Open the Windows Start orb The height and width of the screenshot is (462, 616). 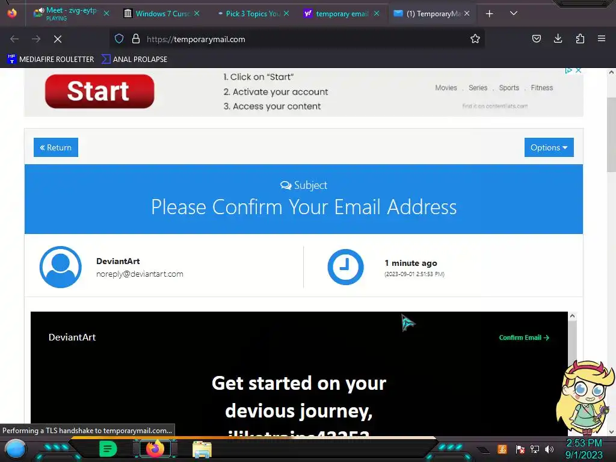[x=15, y=449]
